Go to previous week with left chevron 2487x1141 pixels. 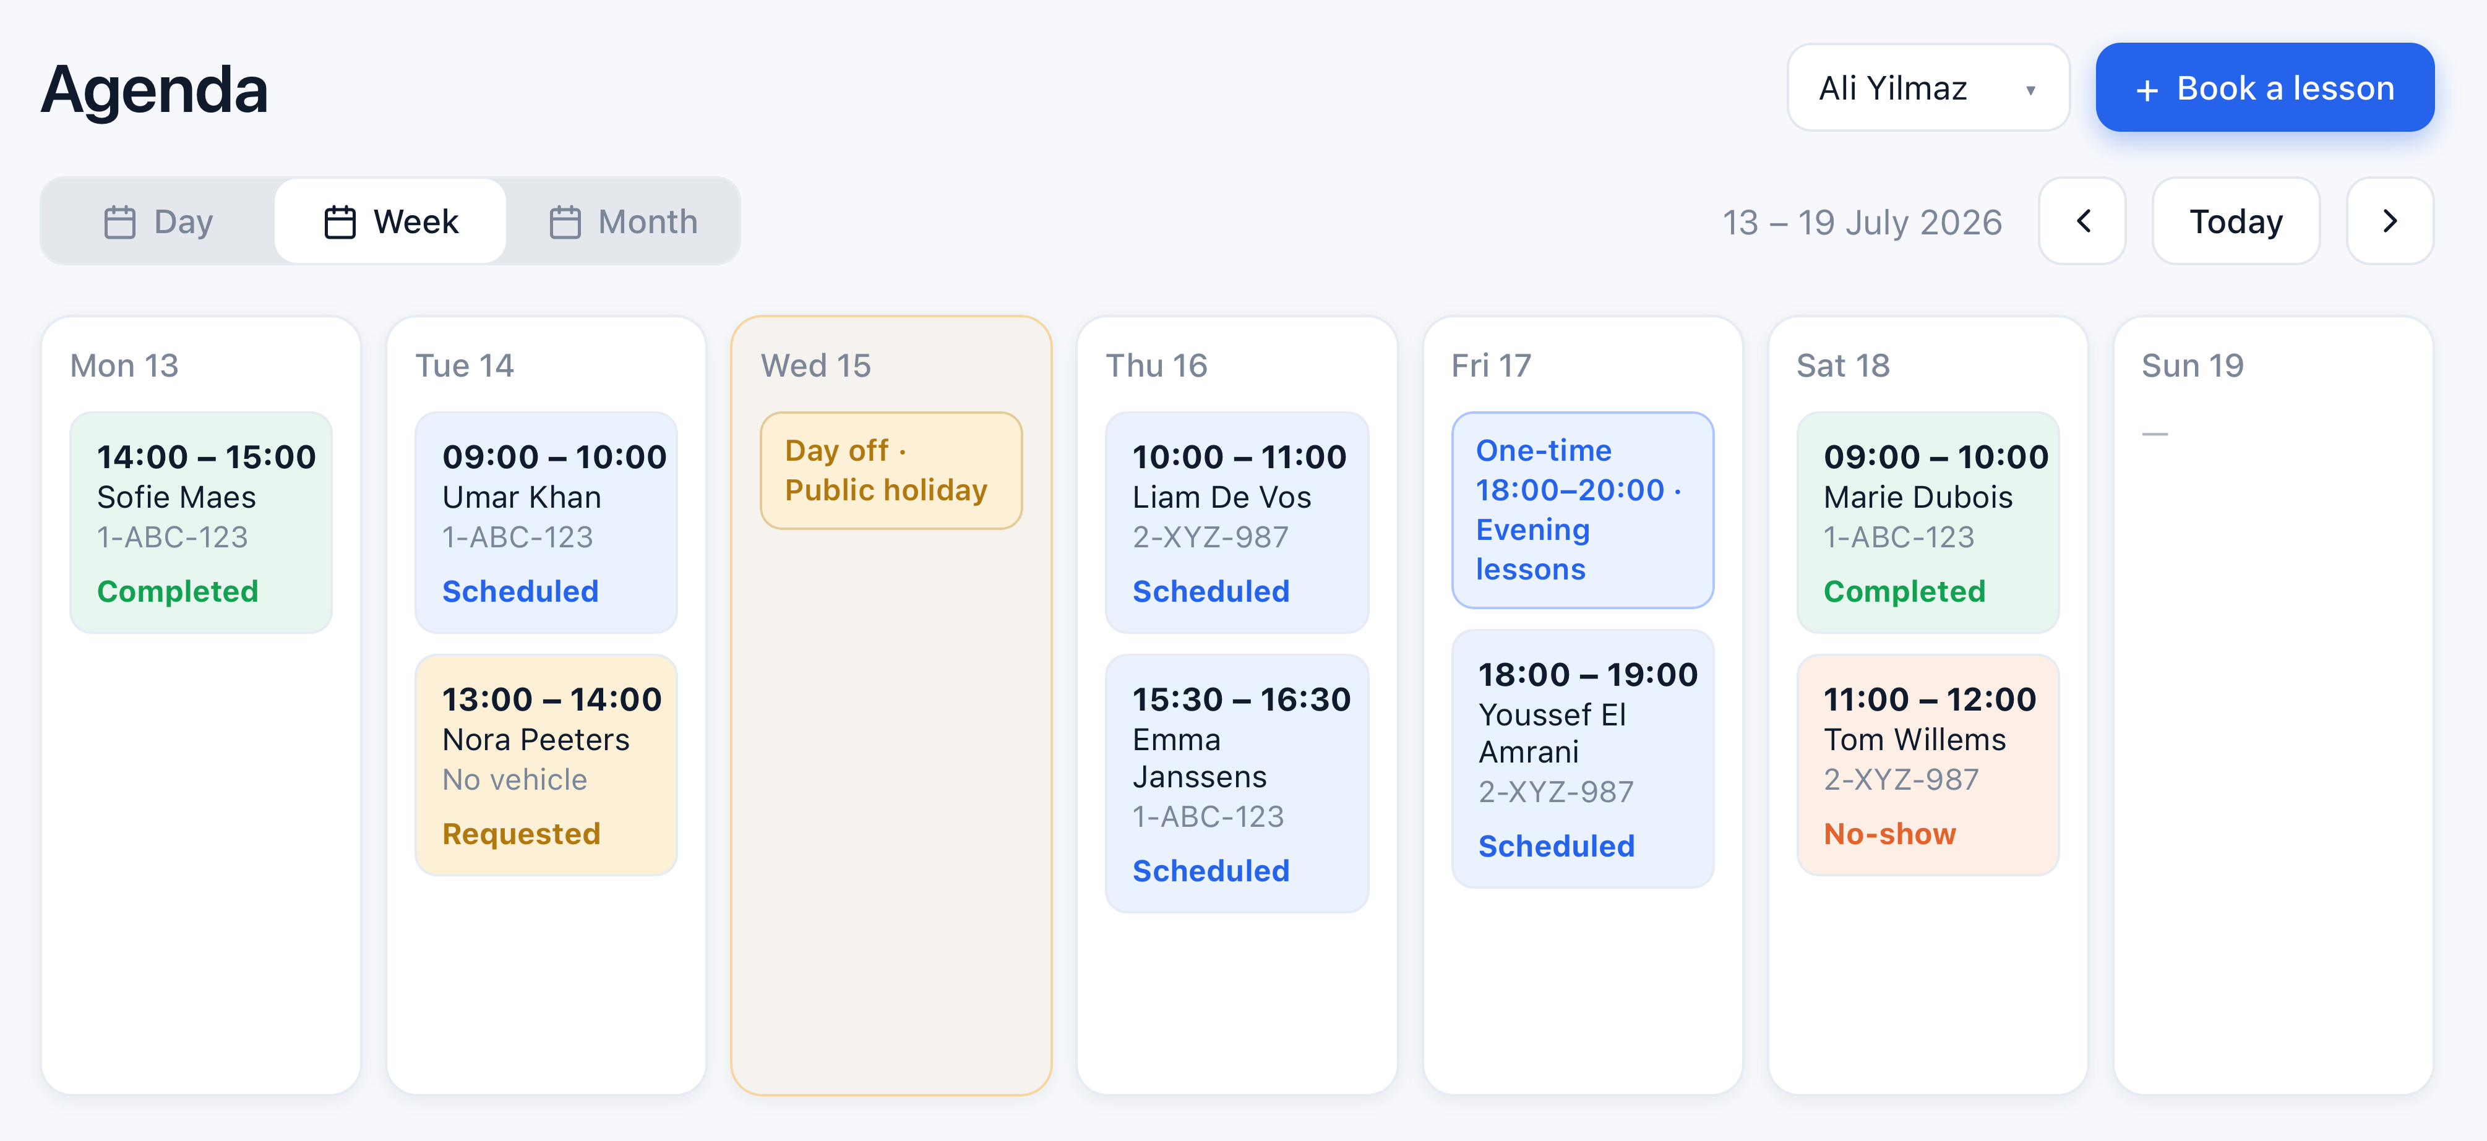point(2082,221)
